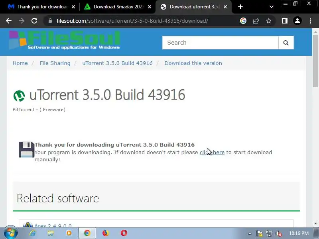Open the tab search dropdown chevron
319x239 pixels.
point(271,7)
